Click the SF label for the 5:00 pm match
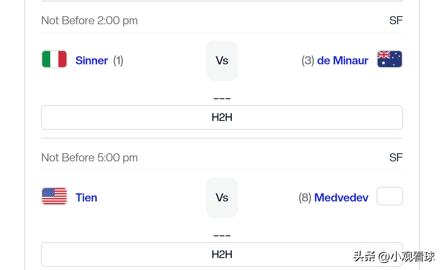The width and height of the screenshot is (443, 270). pyautogui.click(x=396, y=157)
